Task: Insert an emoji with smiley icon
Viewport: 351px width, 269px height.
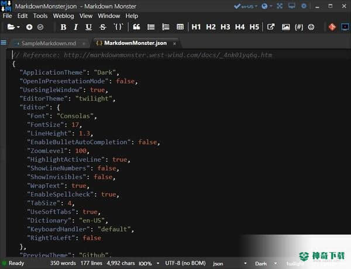Action: pyautogui.click(x=311, y=27)
